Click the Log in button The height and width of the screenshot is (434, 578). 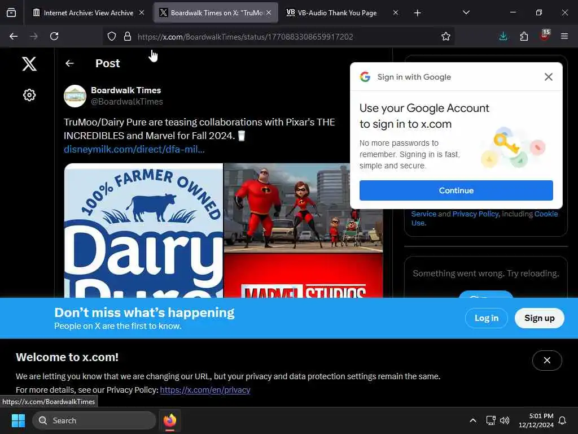(x=486, y=318)
